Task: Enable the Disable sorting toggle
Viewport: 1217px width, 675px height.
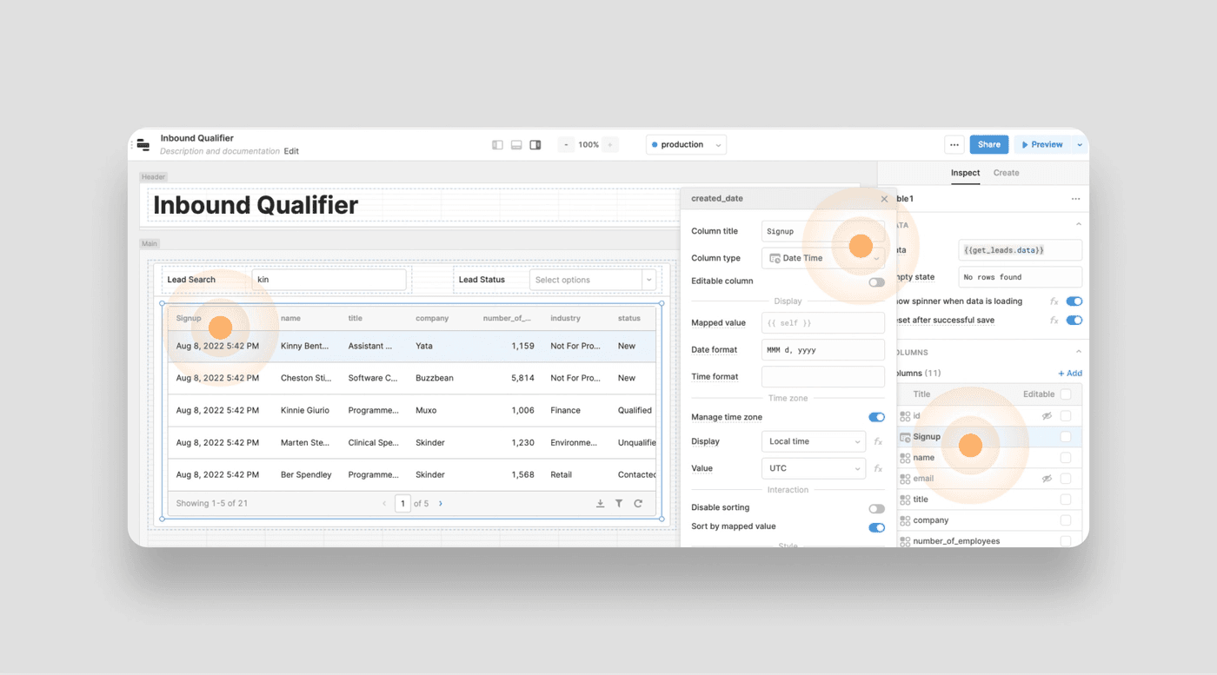Action: (x=876, y=508)
